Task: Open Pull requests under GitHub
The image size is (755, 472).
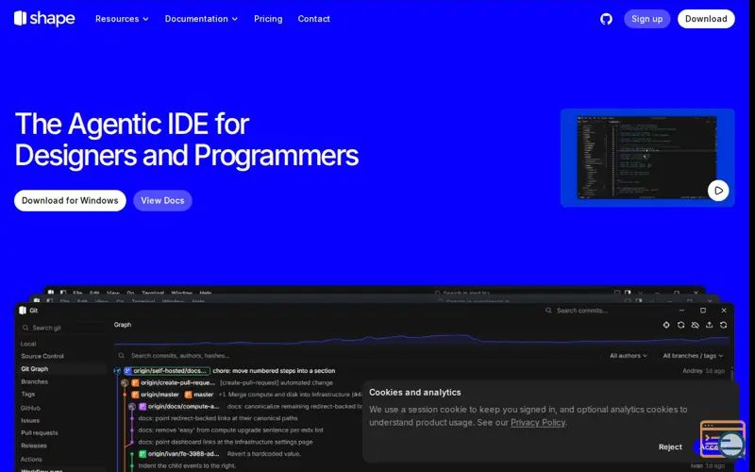Action: tap(40, 433)
